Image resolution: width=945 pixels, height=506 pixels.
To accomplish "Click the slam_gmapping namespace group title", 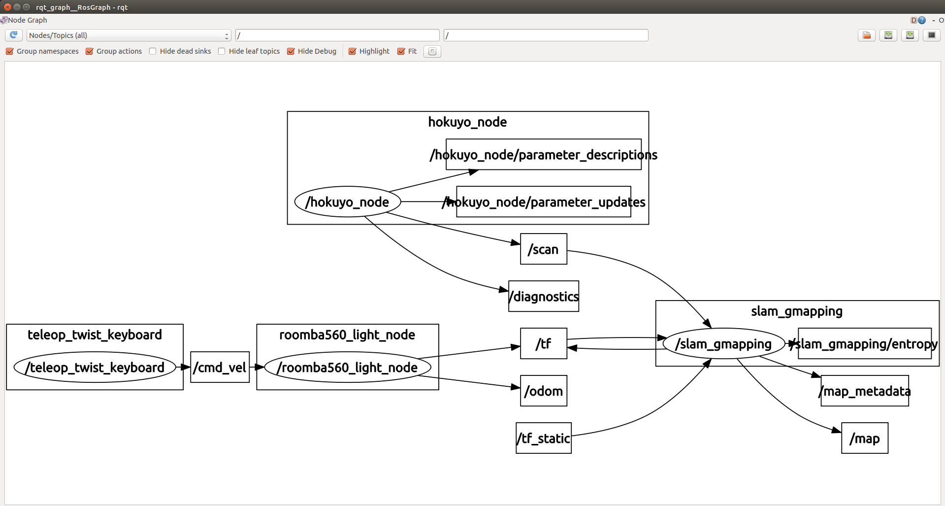I will coord(797,311).
